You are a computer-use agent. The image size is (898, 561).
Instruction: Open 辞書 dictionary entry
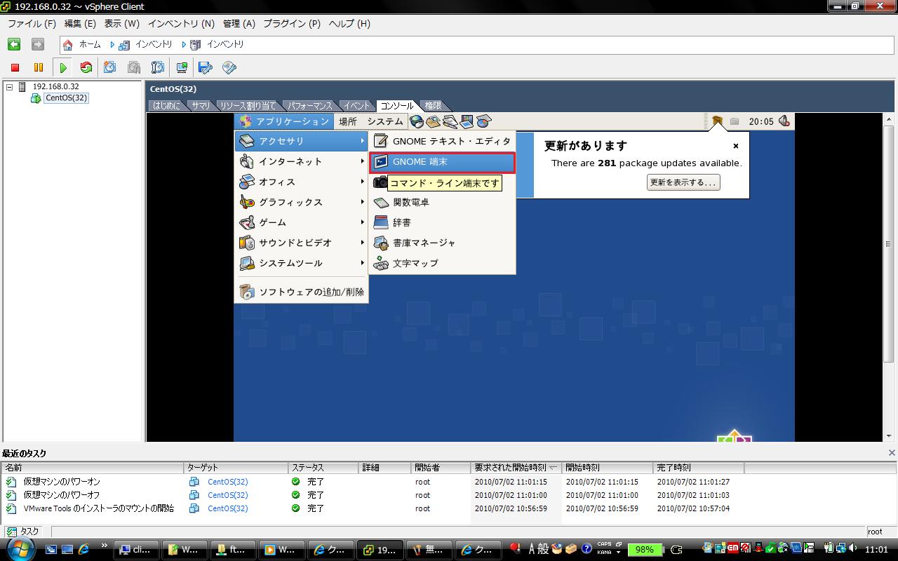tap(442, 222)
